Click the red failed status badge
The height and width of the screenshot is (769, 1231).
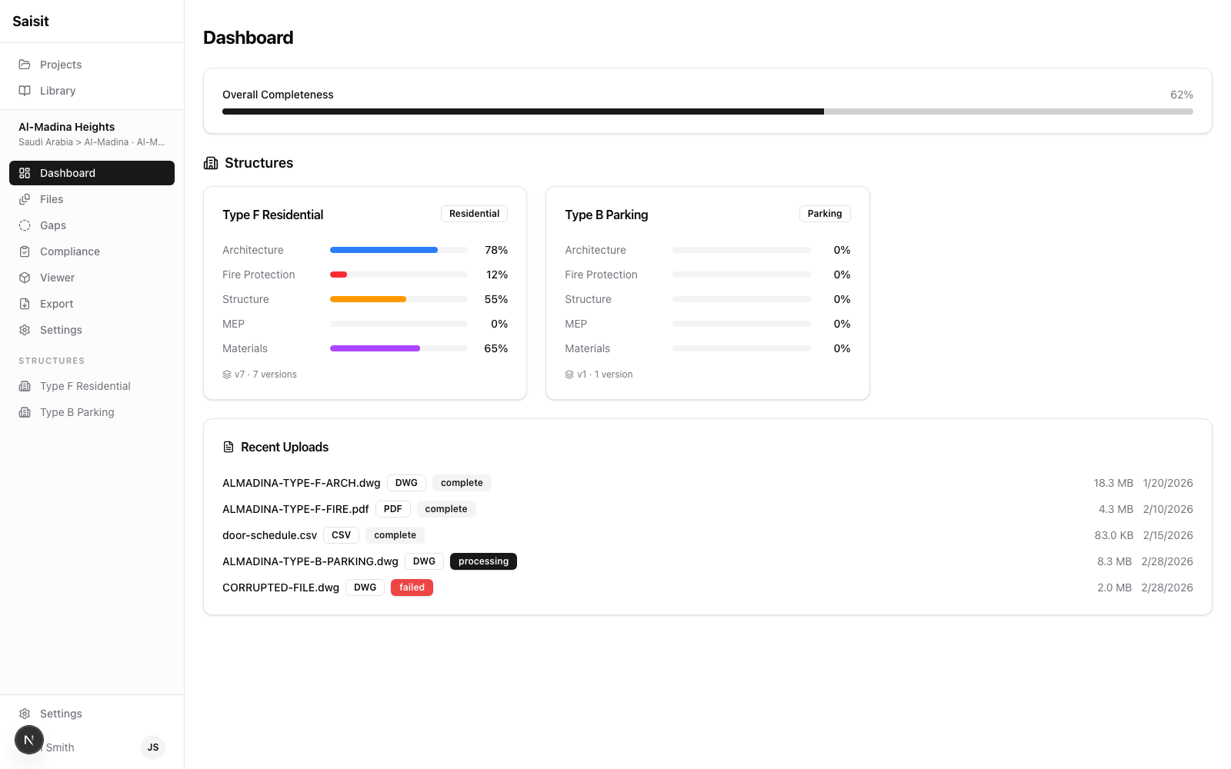[x=412, y=588]
